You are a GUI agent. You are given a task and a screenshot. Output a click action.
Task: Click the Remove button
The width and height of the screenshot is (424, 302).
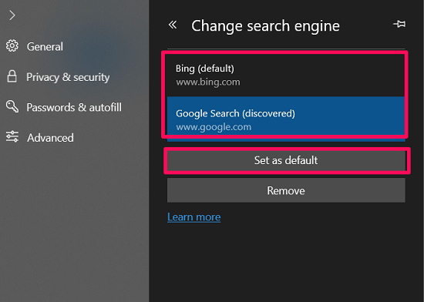(x=286, y=190)
